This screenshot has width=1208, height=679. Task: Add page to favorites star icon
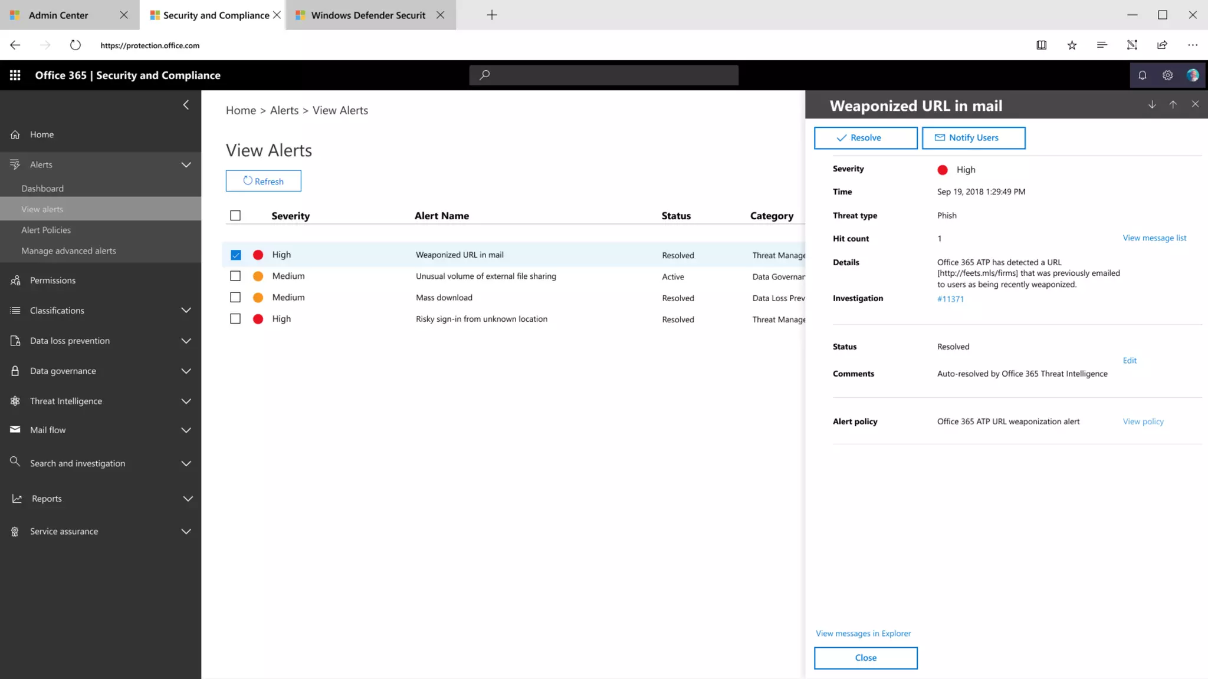tap(1072, 45)
